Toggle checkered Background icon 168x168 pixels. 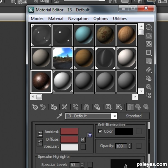tap(149, 44)
